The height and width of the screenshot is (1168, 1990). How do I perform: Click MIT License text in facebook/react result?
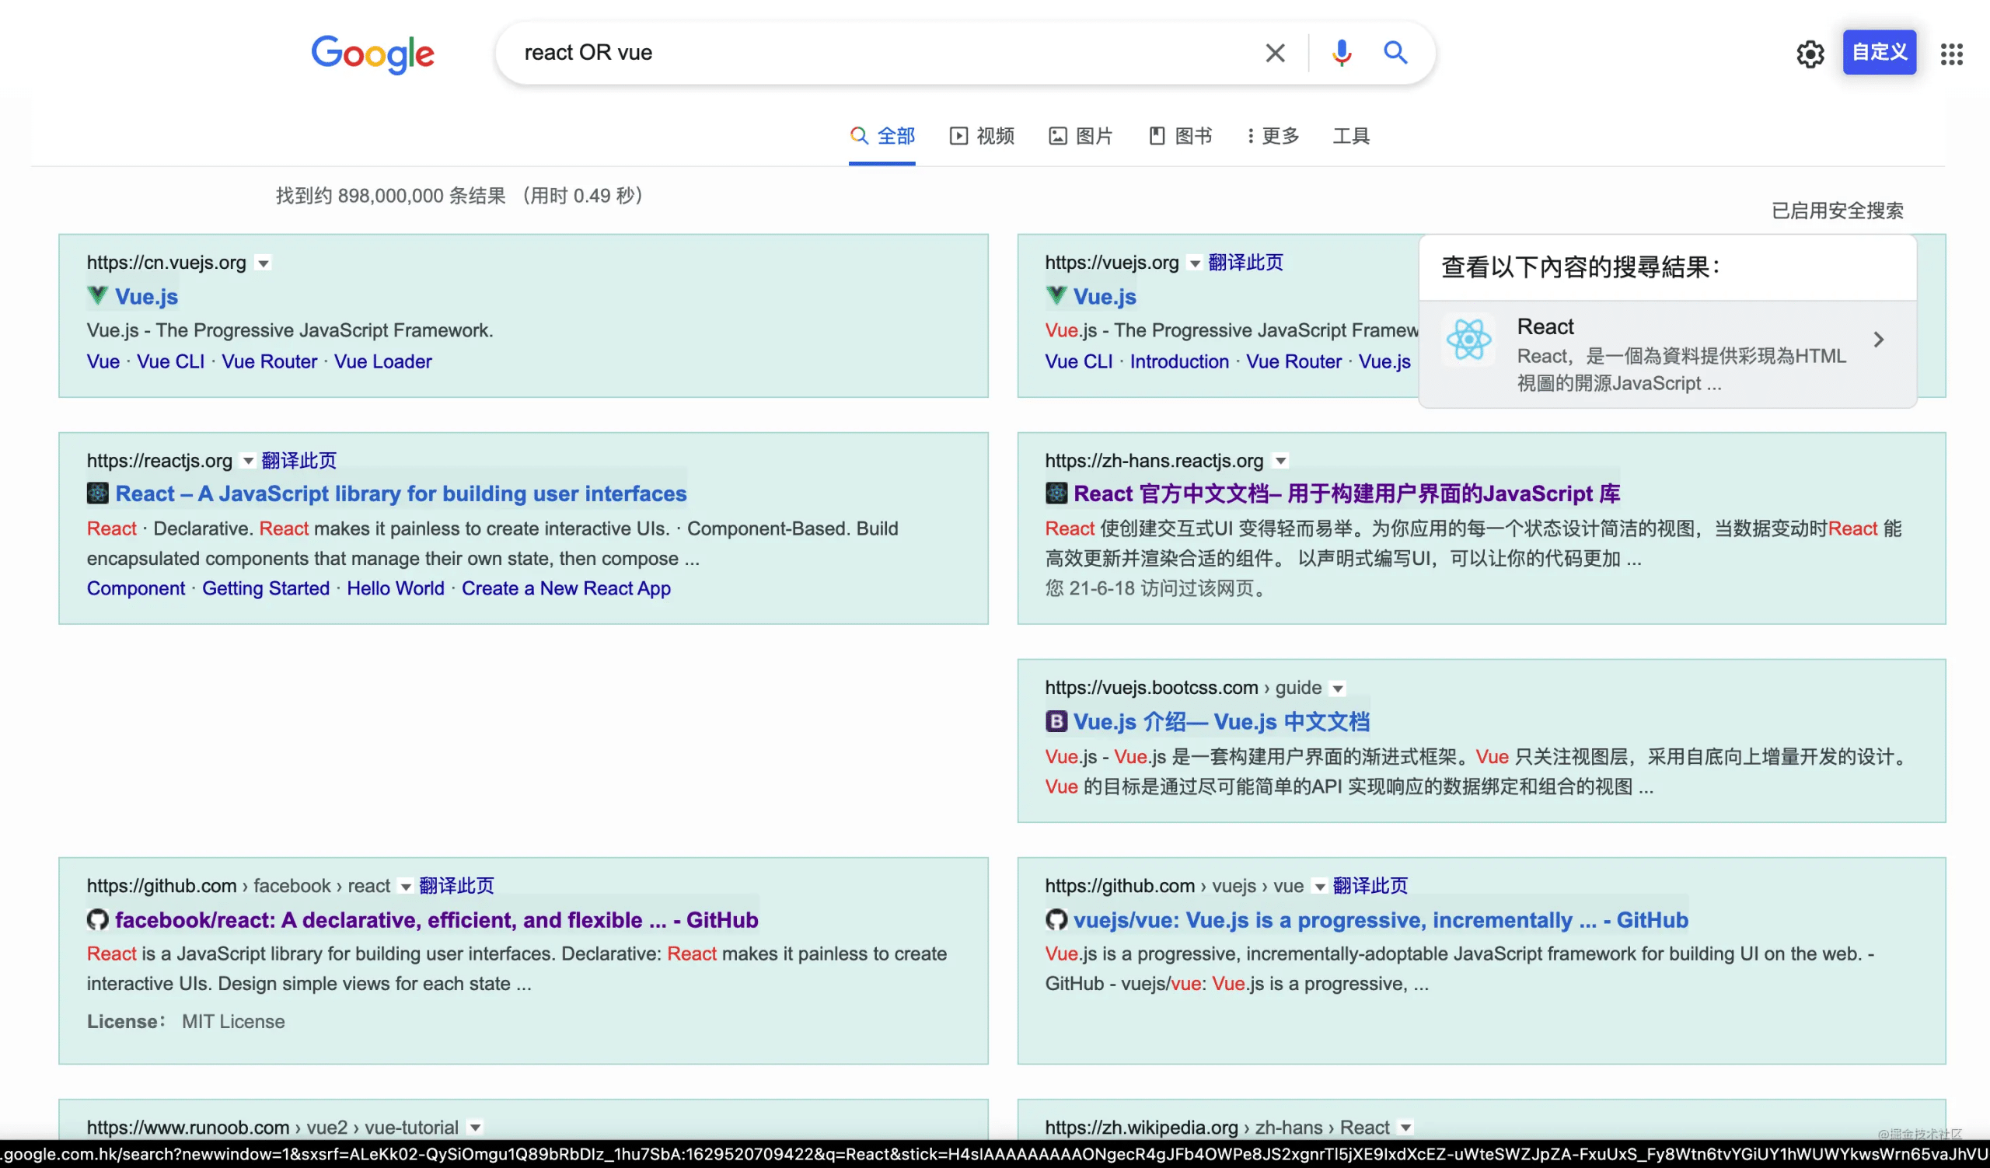point(233,1021)
